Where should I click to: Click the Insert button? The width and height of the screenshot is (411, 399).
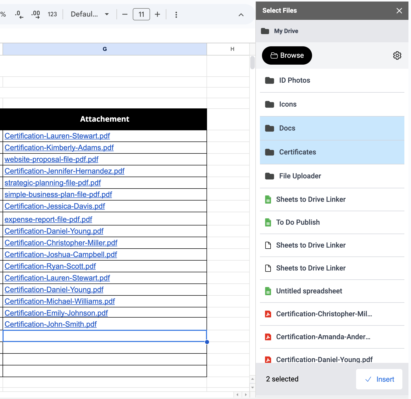pyautogui.click(x=379, y=379)
